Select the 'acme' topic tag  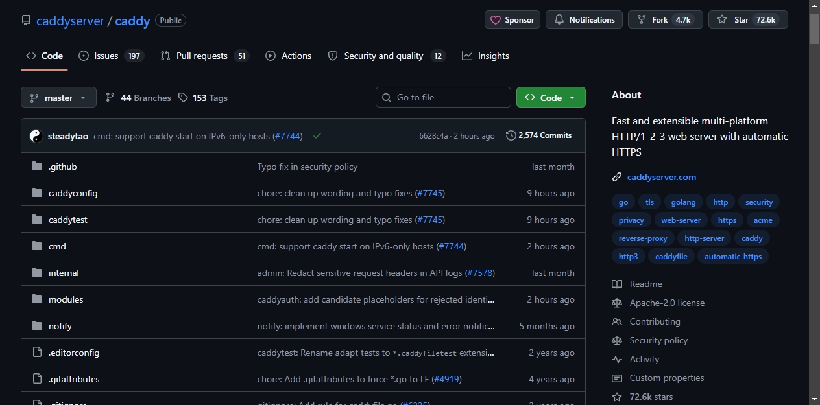[x=763, y=220]
